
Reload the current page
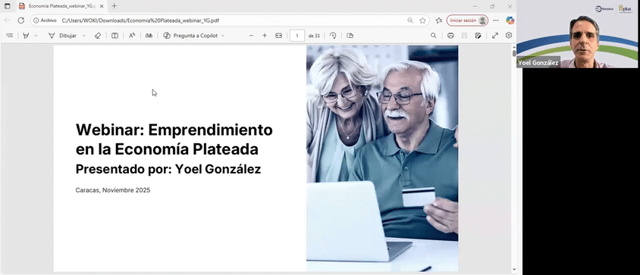click(x=20, y=20)
